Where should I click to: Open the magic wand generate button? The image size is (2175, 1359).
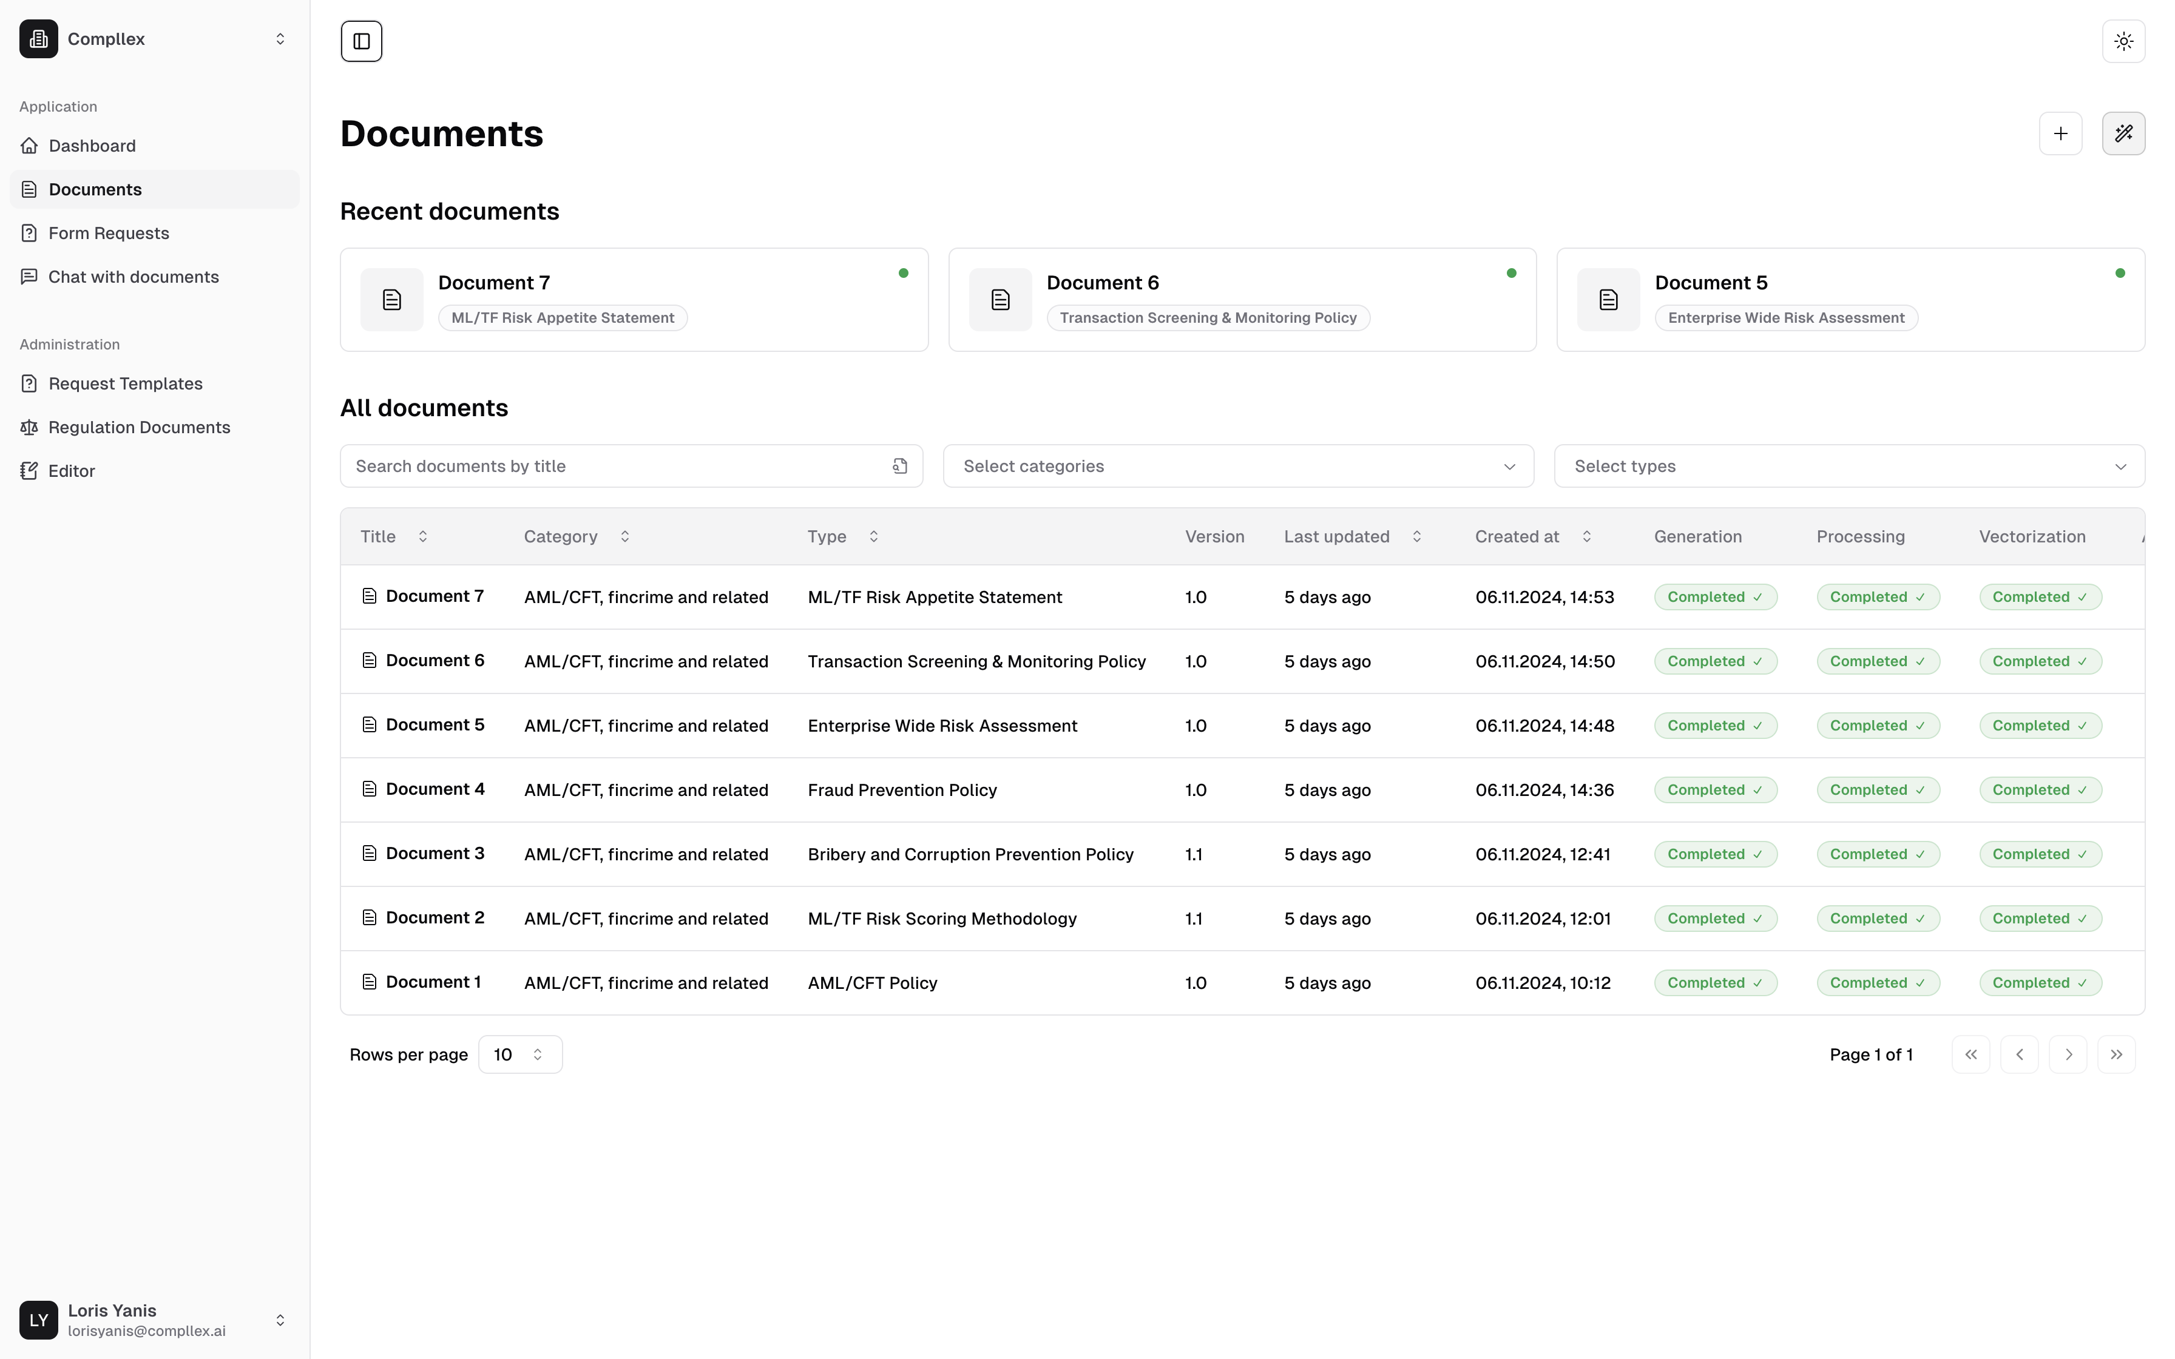(x=2124, y=134)
